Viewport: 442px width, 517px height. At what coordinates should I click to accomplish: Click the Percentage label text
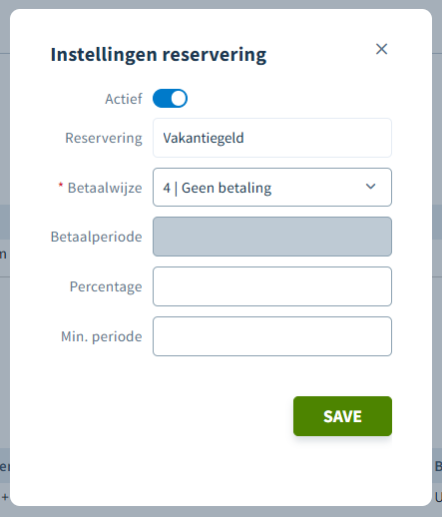point(106,286)
